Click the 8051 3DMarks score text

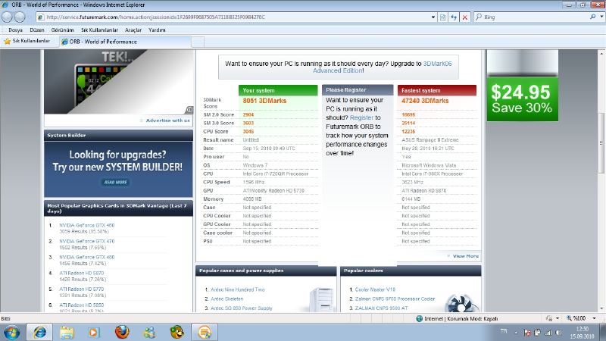coord(264,101)
